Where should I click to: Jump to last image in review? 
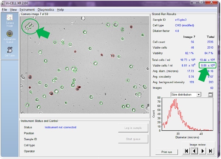[x=210, y=151]
